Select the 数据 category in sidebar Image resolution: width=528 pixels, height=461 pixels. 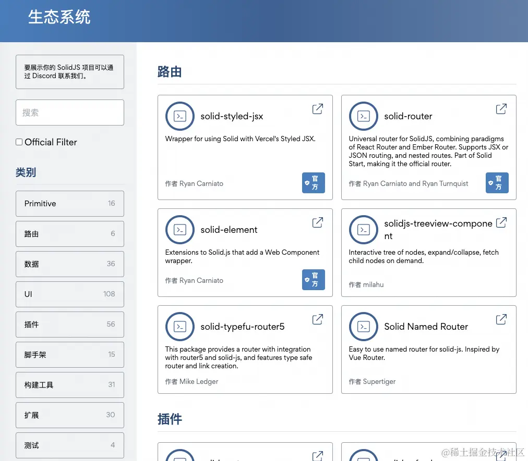point(69,264)
